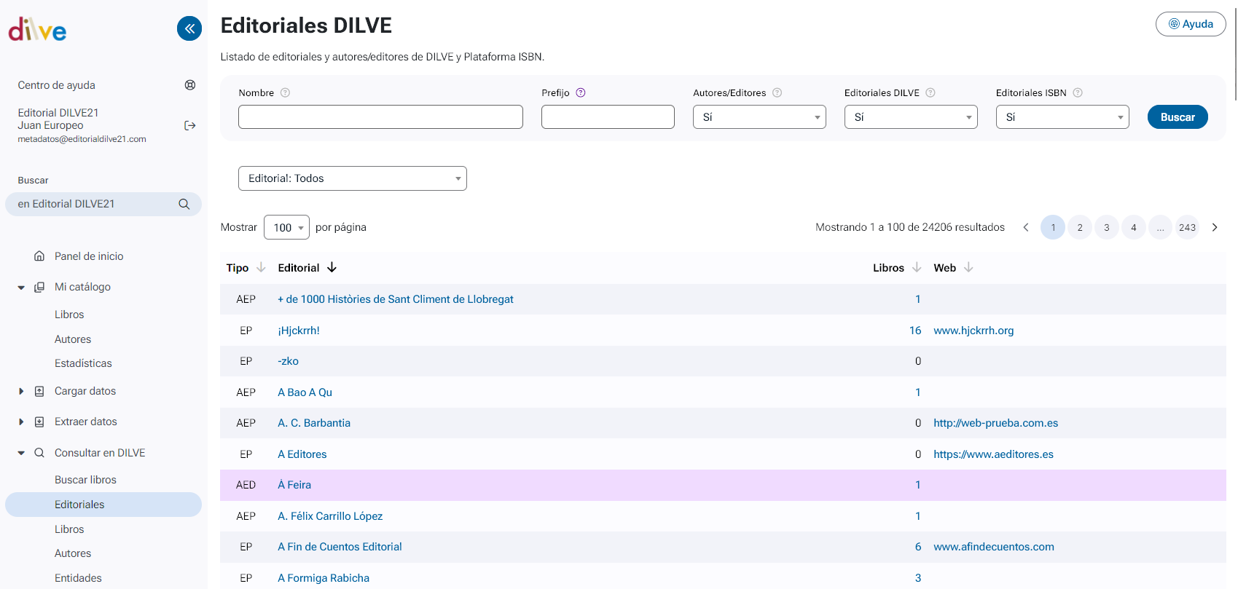
Task: Click the search magnifier in the Buscar box
Action: pyautogui.click(x=184, y=204)
